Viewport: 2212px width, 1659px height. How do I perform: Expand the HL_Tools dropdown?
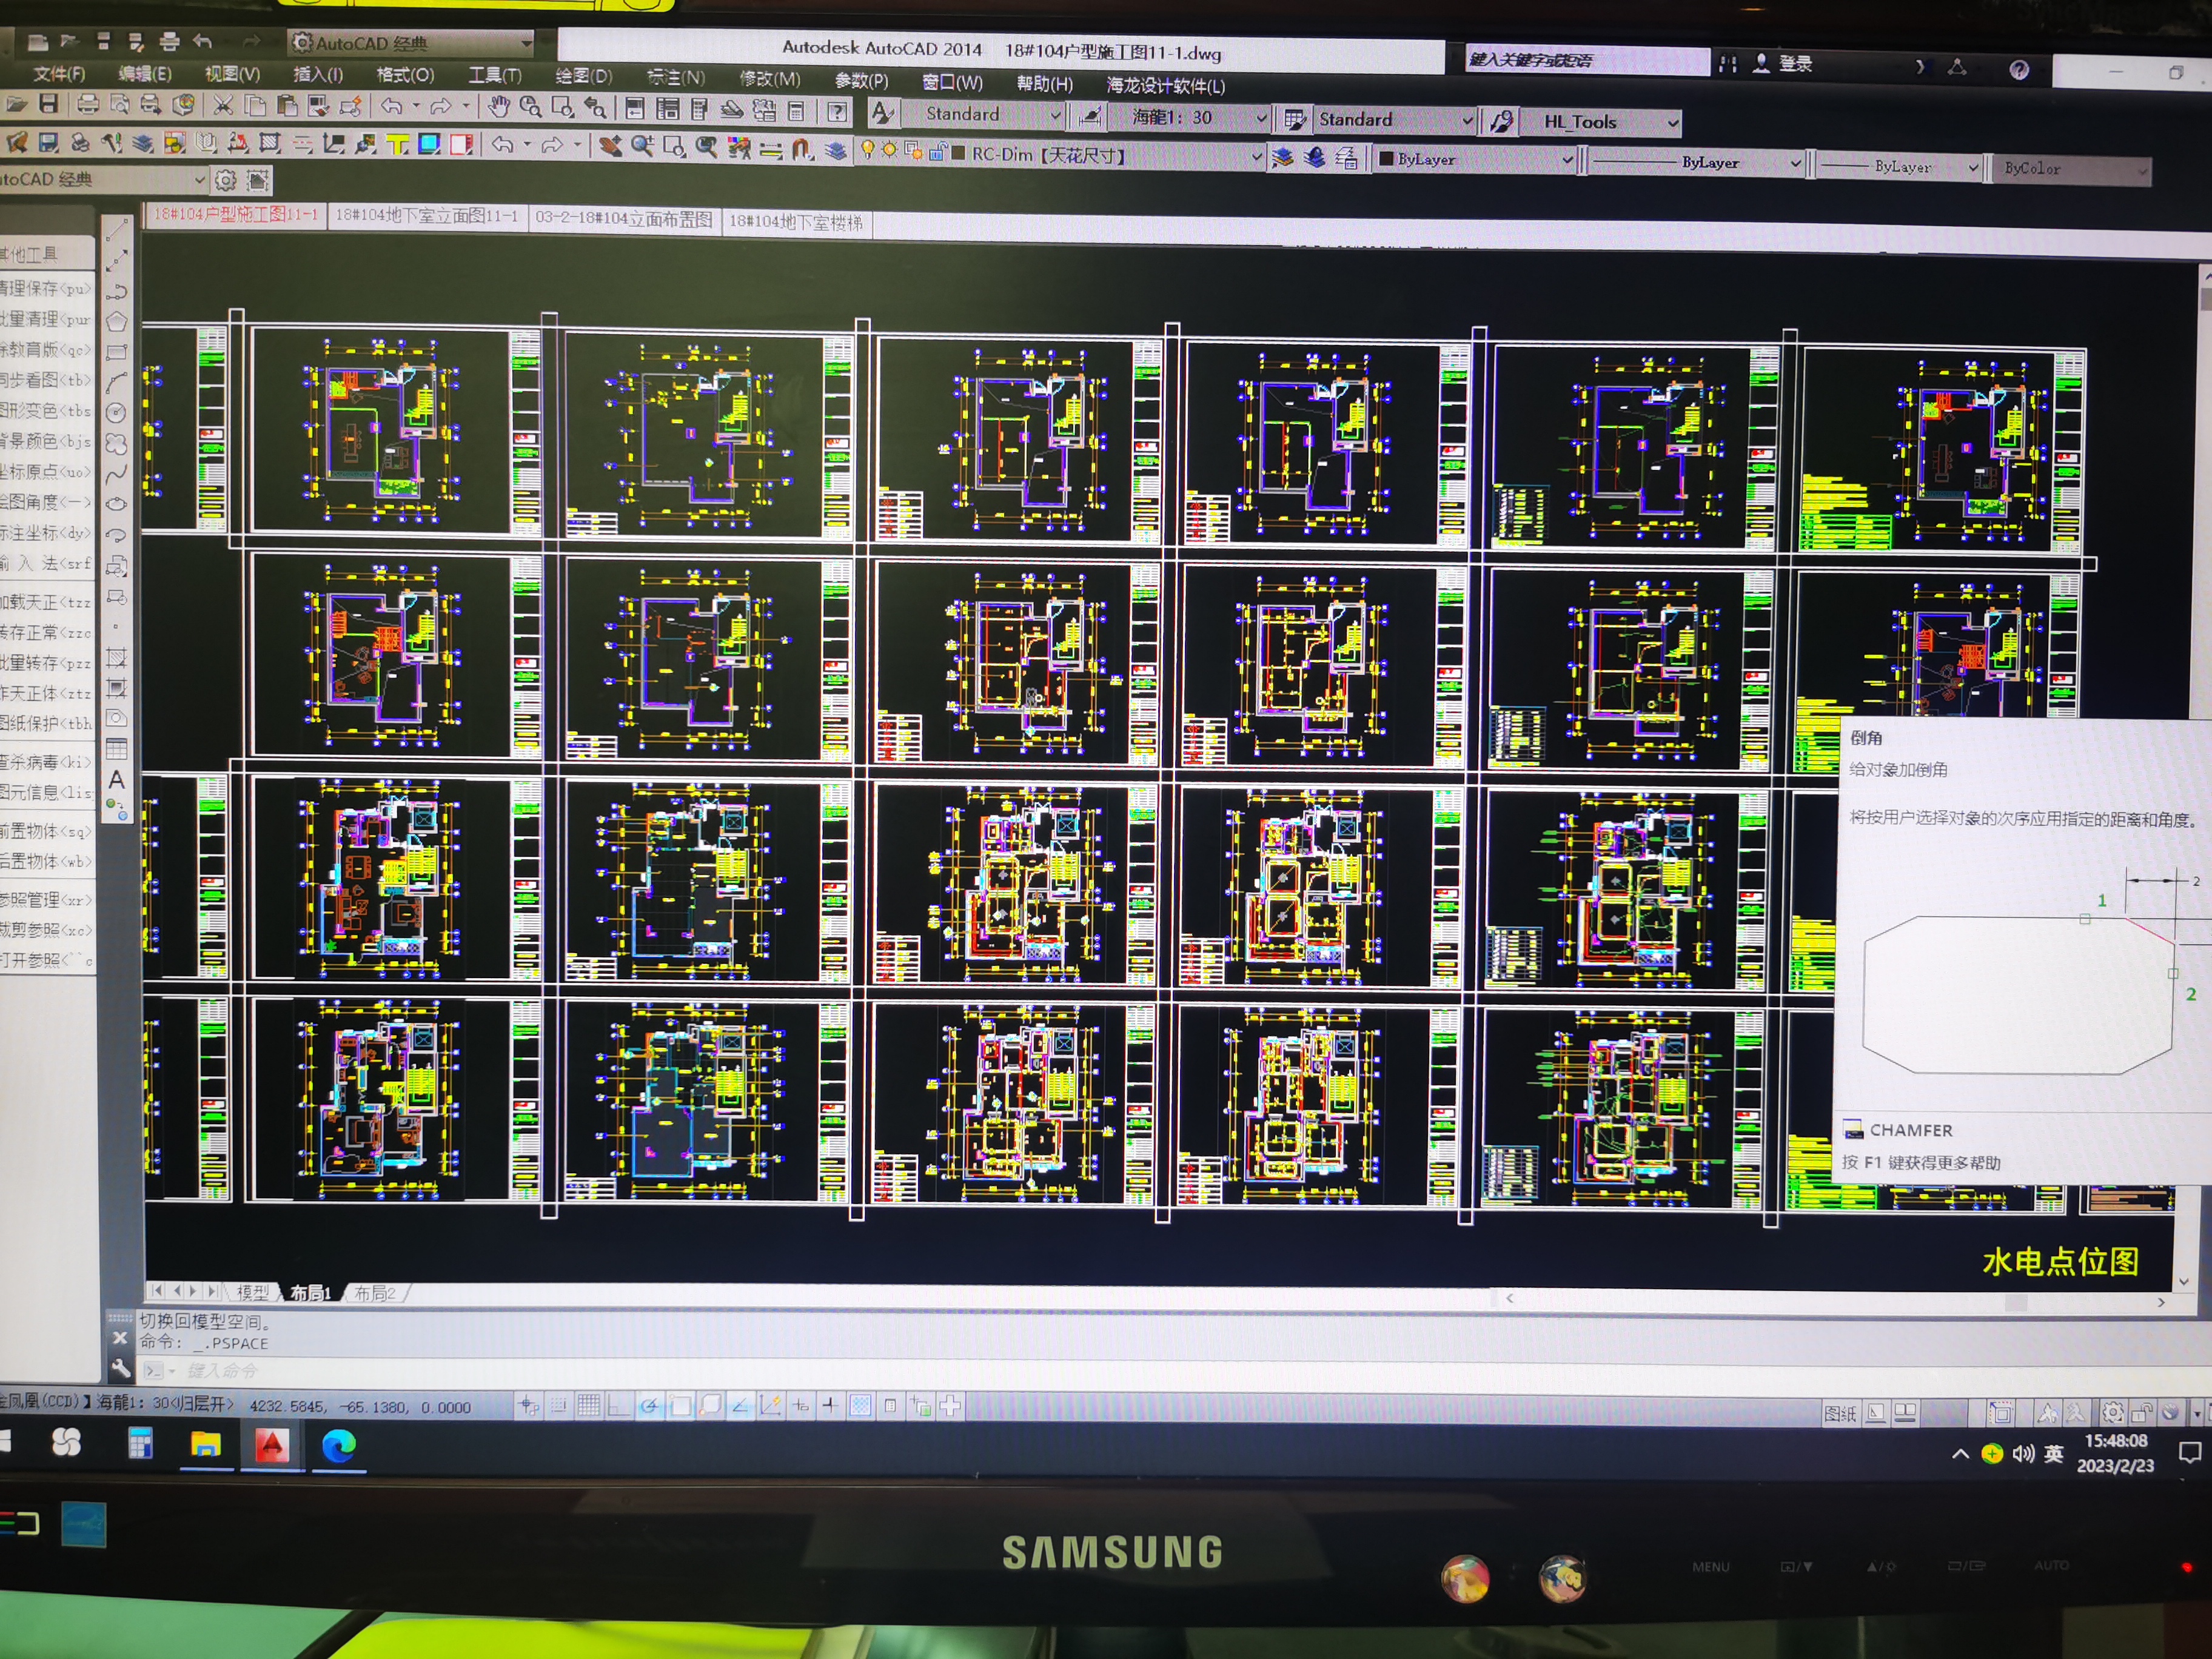(x=1672, y=123)
